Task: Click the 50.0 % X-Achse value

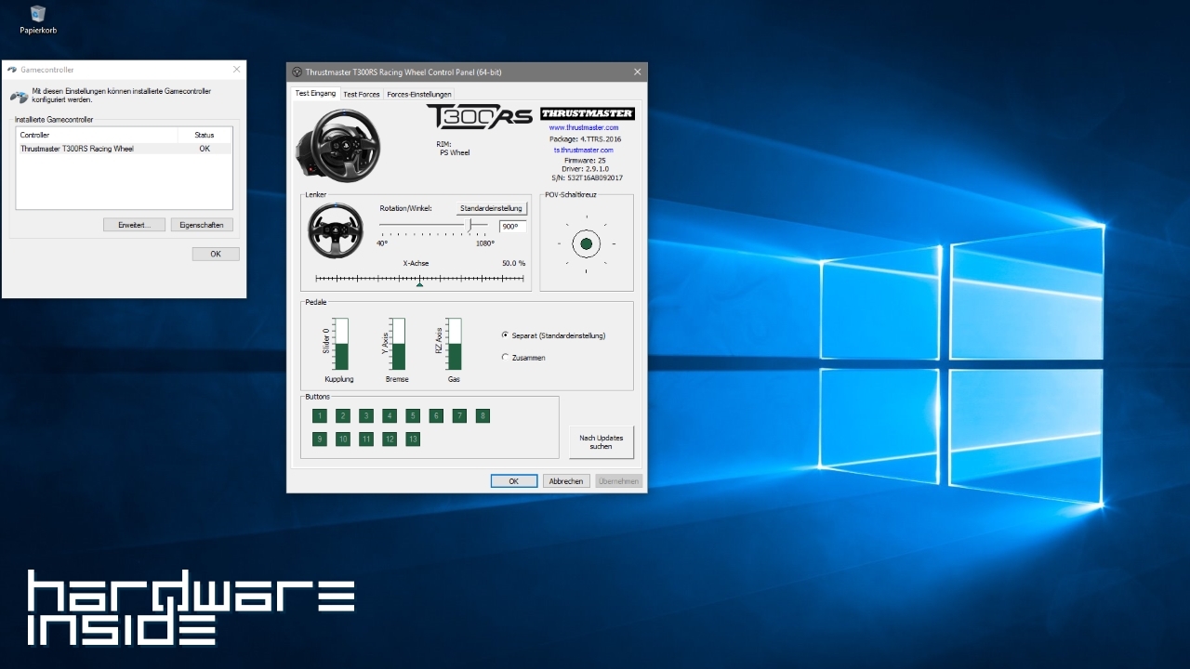Action: pos(513,263)
